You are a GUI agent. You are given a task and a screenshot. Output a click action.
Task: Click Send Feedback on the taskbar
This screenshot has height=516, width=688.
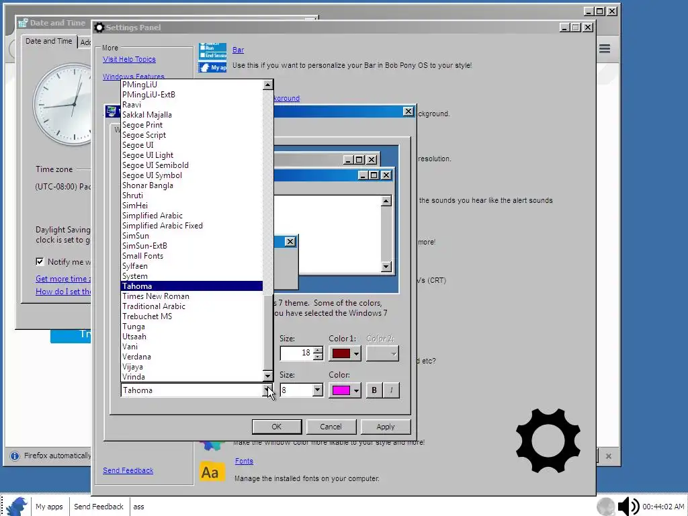(x=99, y=507)
